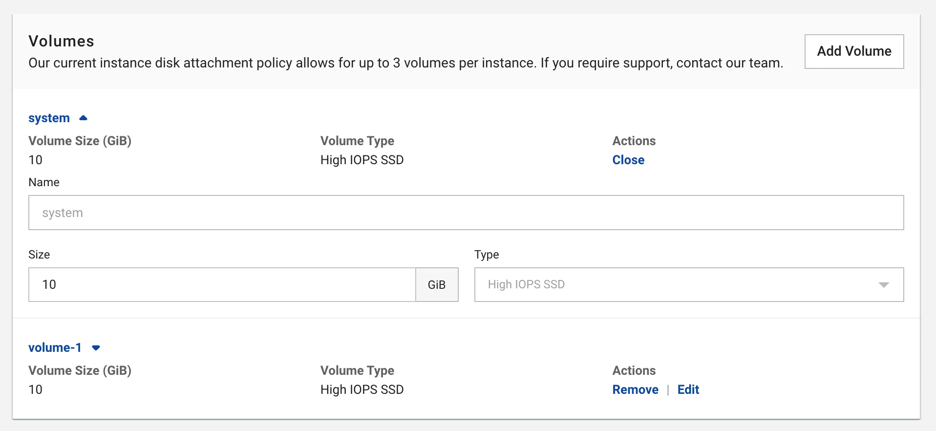Click the Volumes heading
The height and width of the screenshot is (431, 936).
61,41
